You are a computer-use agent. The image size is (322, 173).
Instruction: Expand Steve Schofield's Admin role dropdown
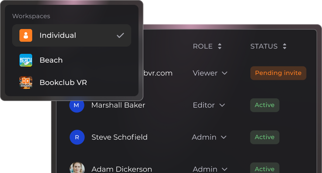pos(209,137)
